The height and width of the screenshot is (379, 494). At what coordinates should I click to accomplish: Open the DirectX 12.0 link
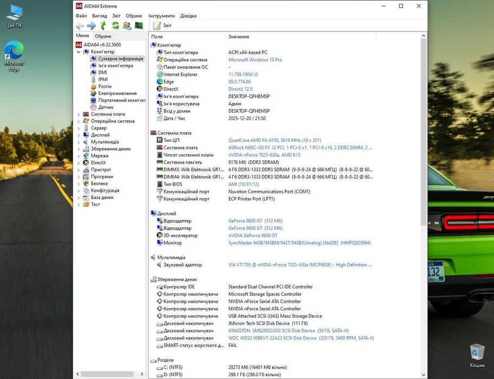(240, 89)
